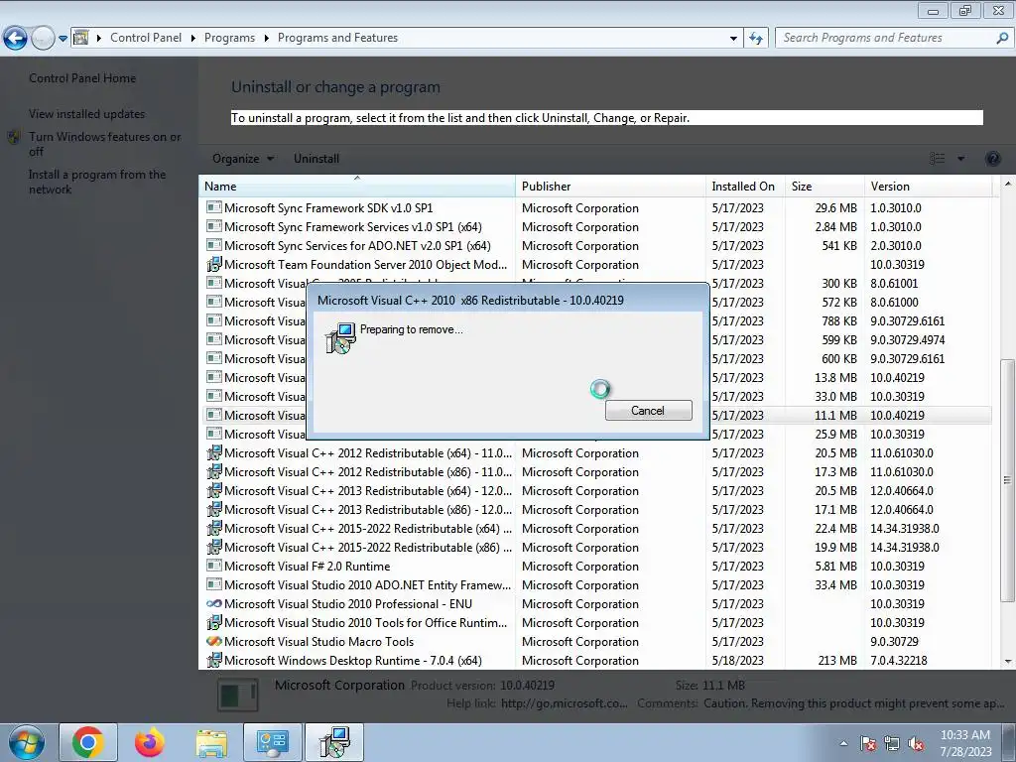Click icon of Visual Studio 2010 Professional - ENU
1016x762 pixels.
tap(214, 604)
